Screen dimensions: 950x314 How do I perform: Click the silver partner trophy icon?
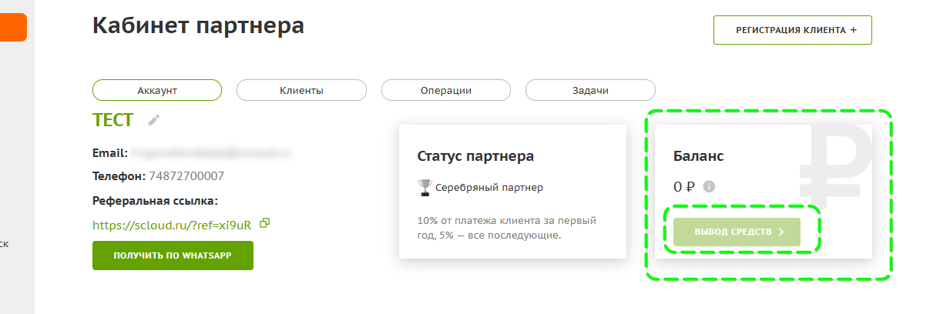click(x=425, y=187)
